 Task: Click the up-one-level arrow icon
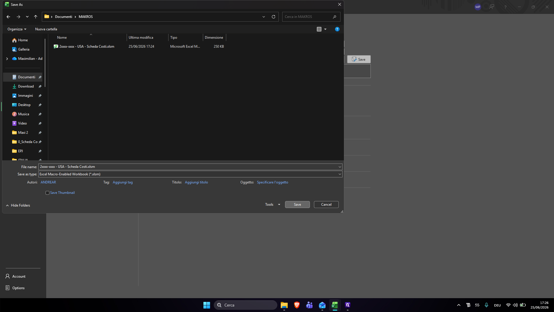pos(35,17)
